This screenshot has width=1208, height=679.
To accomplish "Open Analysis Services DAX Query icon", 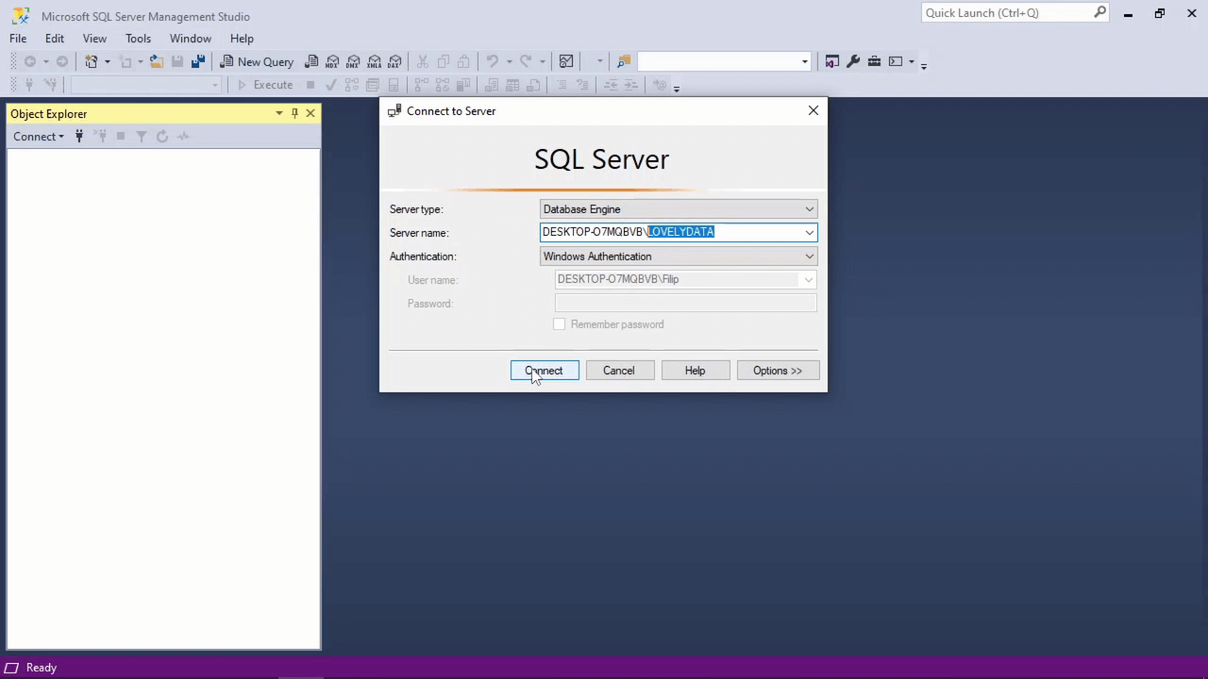I will pos(394,61).
